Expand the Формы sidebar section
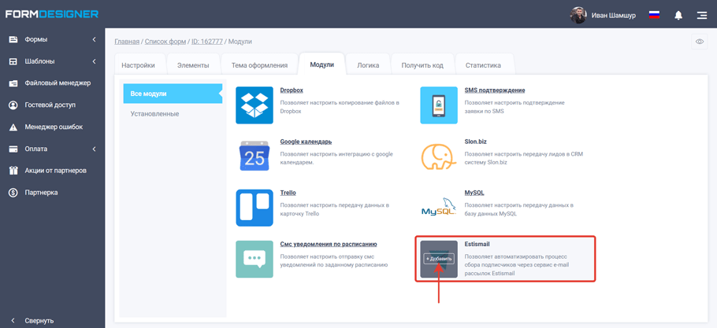 pos(52,39)
